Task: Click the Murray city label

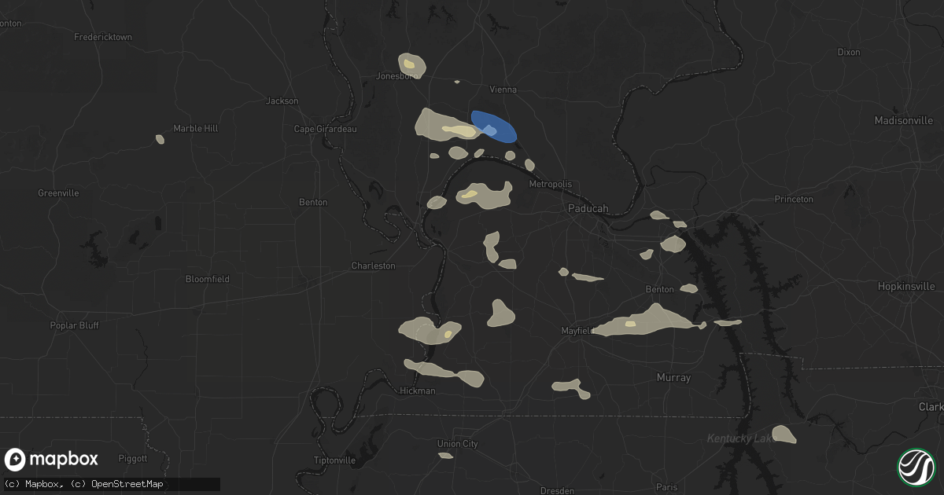Action: (x=673, y=378)
